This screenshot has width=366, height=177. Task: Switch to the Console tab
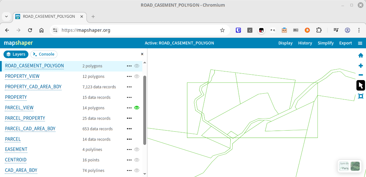coord(44,54)
